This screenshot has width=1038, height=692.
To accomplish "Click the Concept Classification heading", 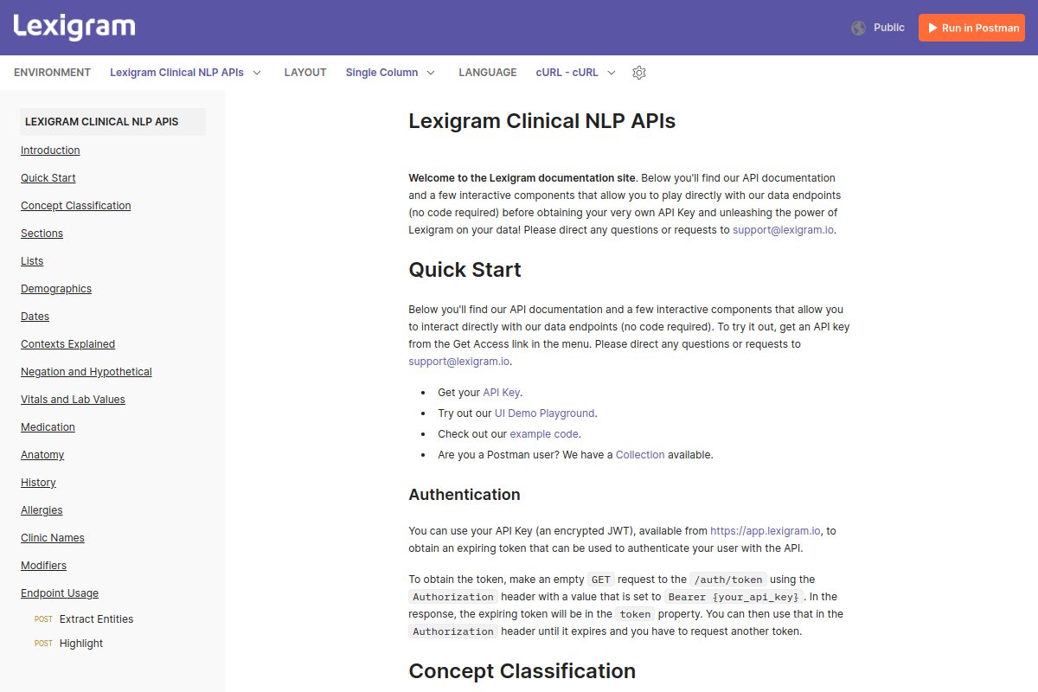I will (522, 671).
